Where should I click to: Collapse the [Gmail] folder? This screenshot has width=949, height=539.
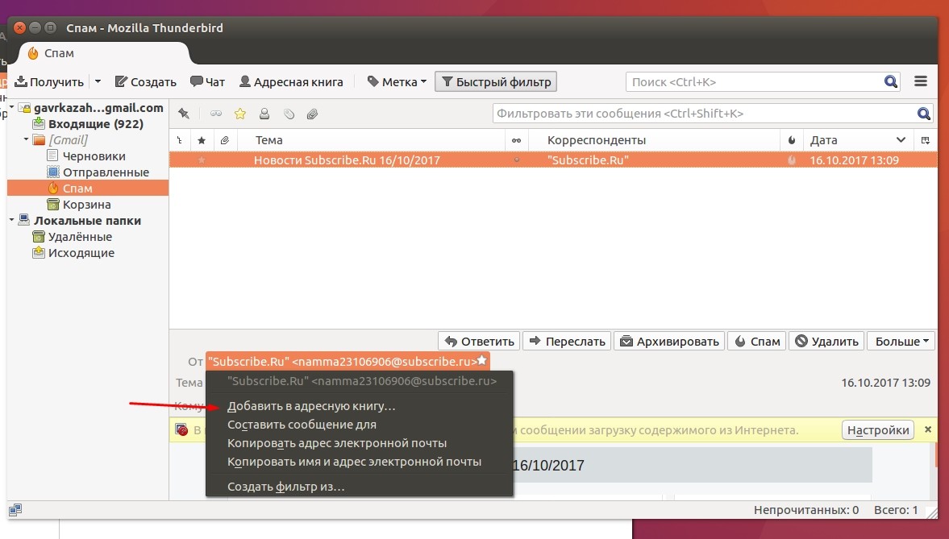[x=26, y=139]
